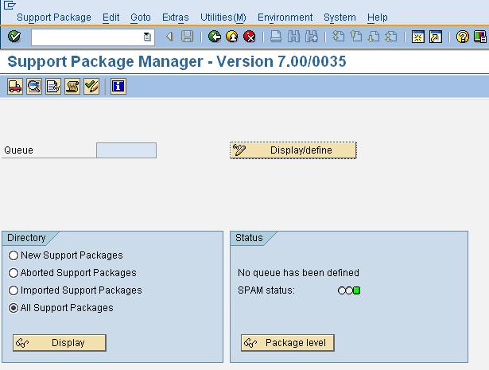489x370 pixels.
Task: Open the command field history dropdown
Action: [x=147, y=37]
